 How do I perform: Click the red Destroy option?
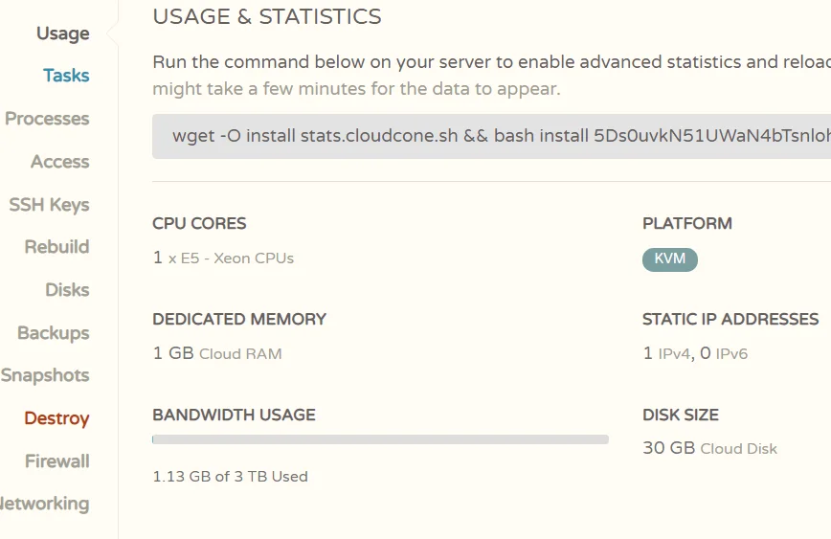pos(56,418)
